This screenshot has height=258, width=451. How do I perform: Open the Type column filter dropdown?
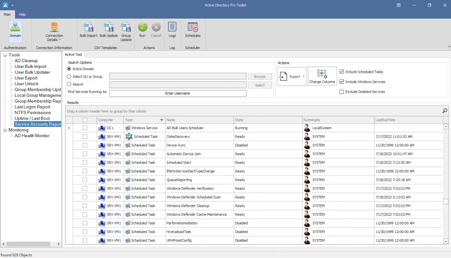pos(161,120)
